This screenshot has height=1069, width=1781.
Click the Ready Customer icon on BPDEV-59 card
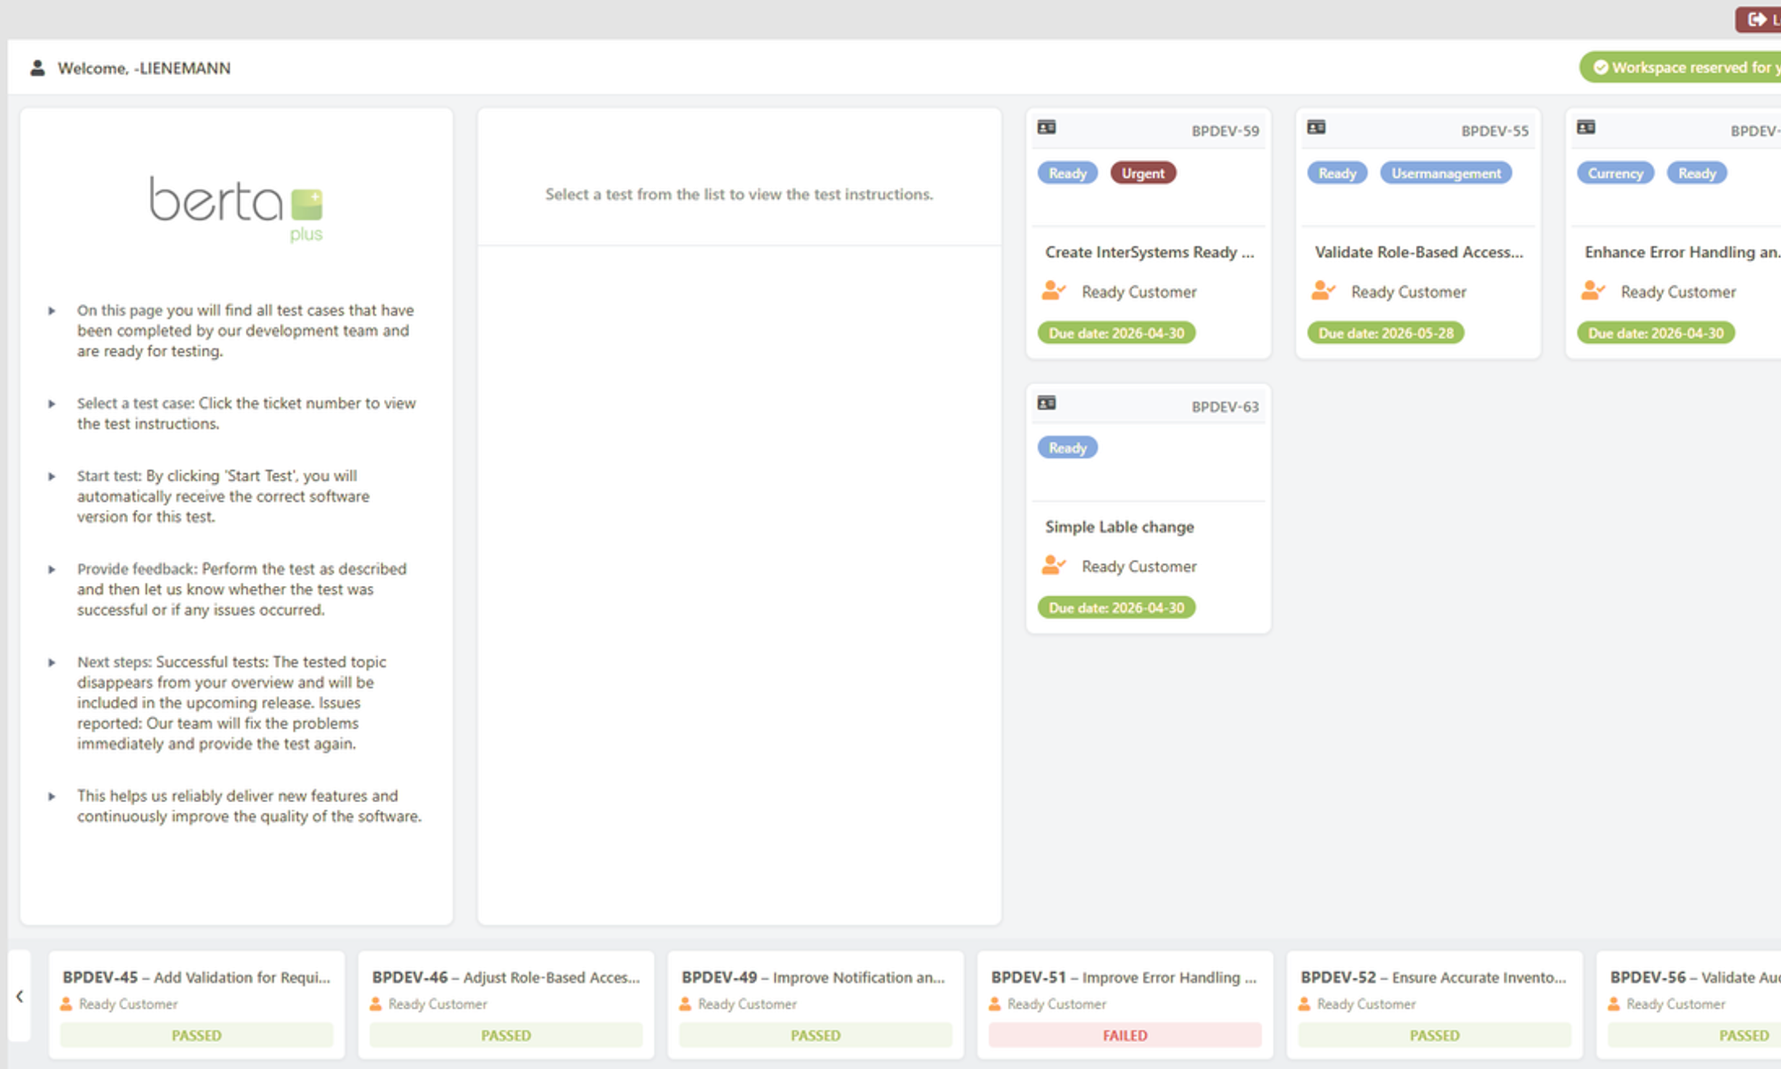click(1053, 291)
